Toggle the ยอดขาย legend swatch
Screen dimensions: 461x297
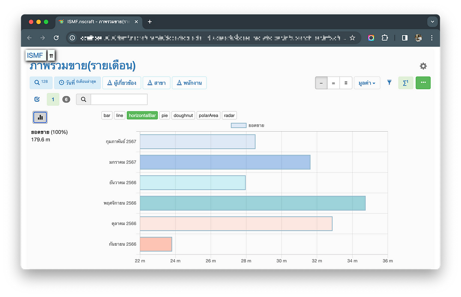coord(238,125)
